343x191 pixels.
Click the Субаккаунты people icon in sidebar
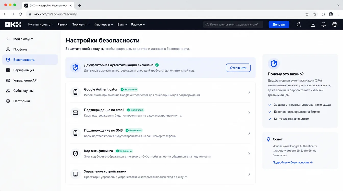[x=8, y=91]
